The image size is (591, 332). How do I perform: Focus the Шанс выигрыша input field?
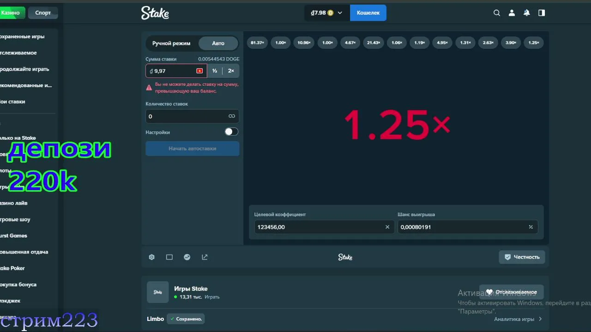(x=468, y=227)
